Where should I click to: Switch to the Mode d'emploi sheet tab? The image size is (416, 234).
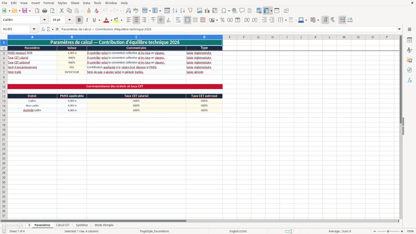pos(104,225)
